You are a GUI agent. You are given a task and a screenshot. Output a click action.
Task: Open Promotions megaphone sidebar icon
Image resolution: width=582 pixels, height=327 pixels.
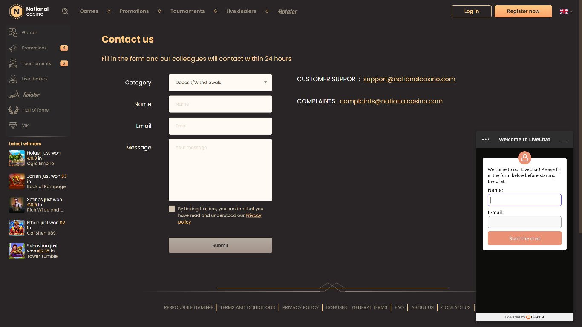coord(13,48)
